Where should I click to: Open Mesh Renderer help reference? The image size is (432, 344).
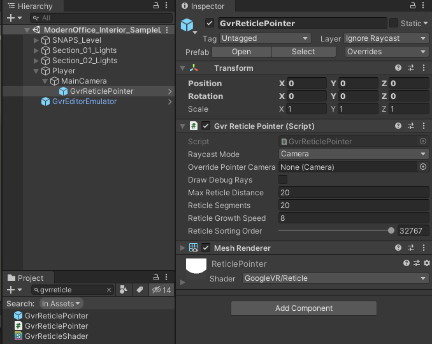tap(398, 248)
